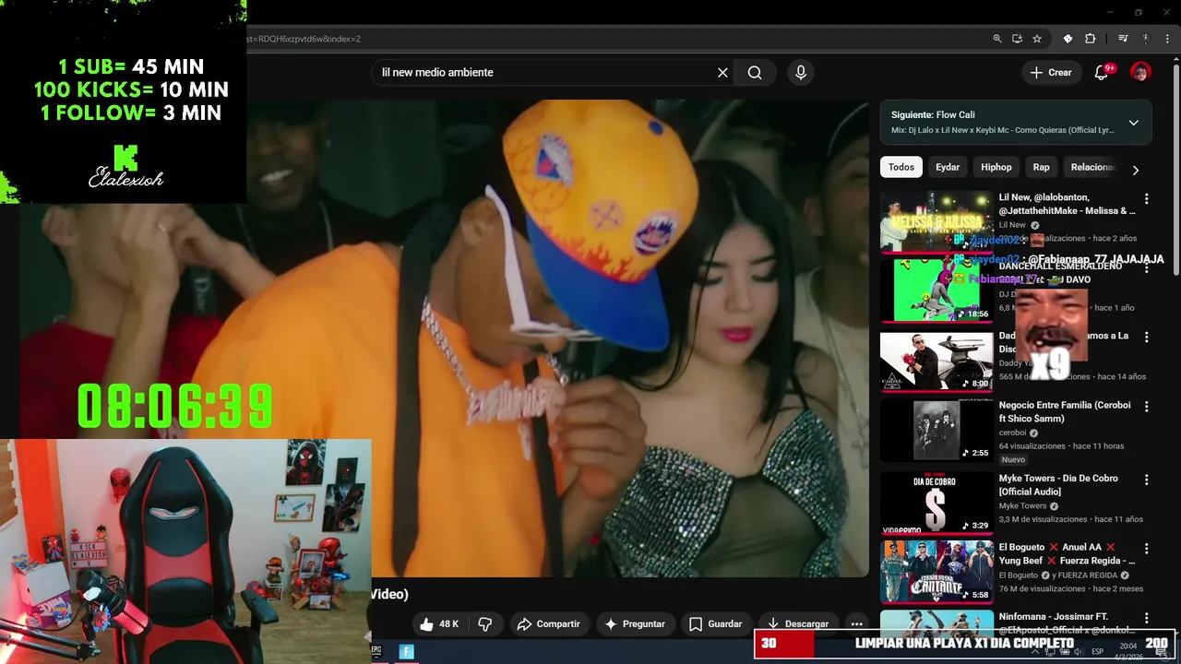Image resolution: width=1181 pixels, height=664 pixels.
Task: Click the ceroboi channel name
Action: [1012, 433]
